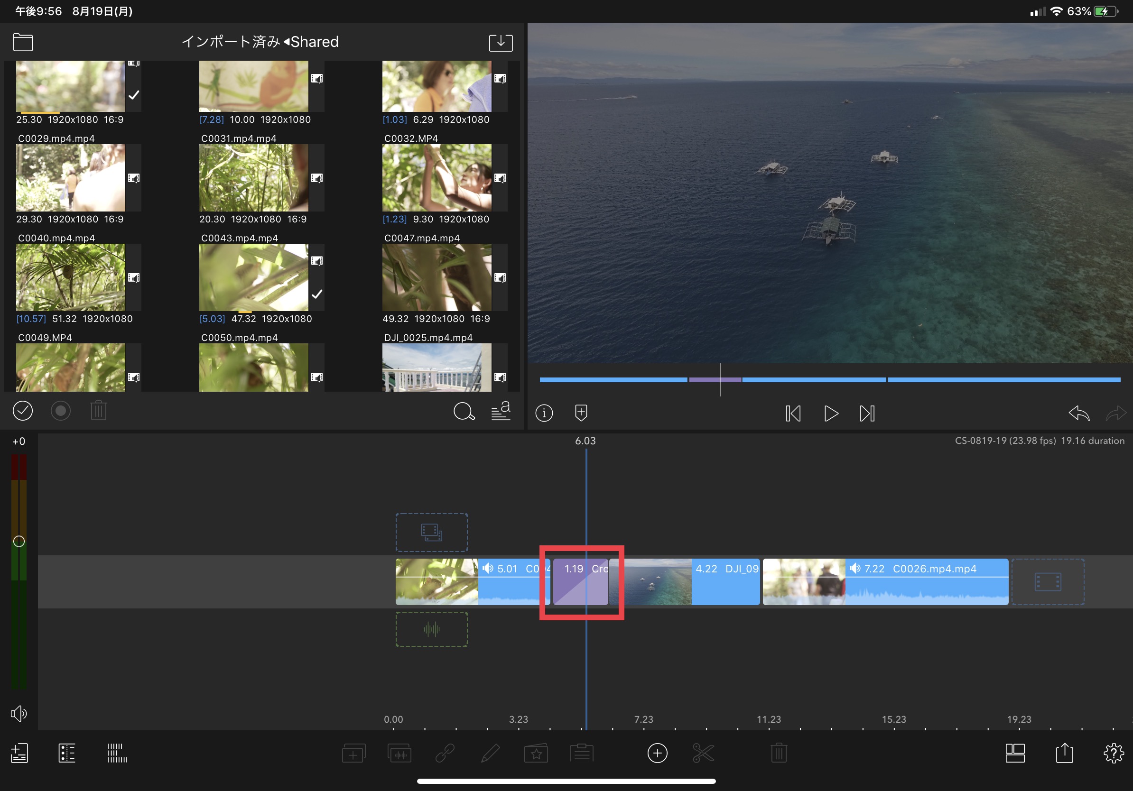The height and width of the screenshot is (791, 1133).
Task: Open library search magnifier
Action: pyautogui.click(x=464, y=411)
